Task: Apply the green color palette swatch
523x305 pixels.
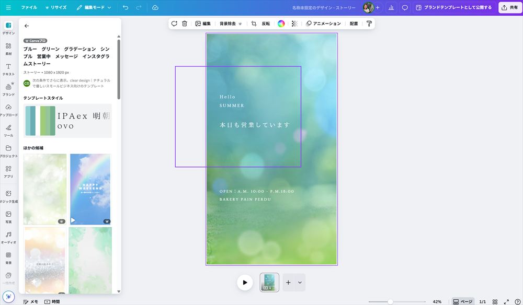Action: tap(48, 121)
